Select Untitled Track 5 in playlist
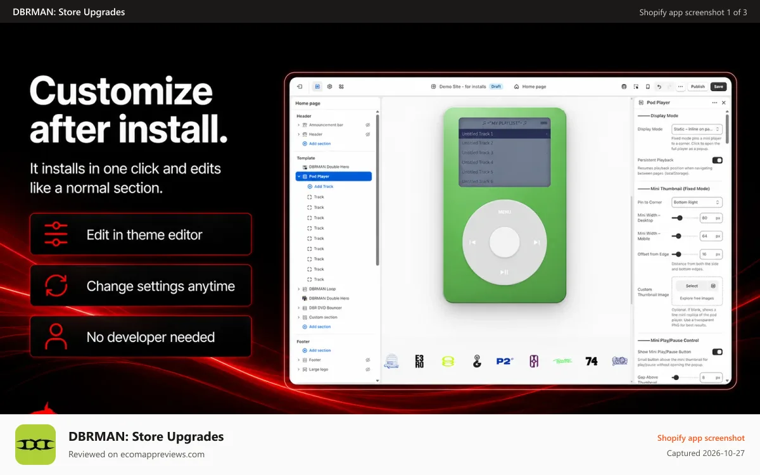Viewport: 760px width, 475px height. 504,172
